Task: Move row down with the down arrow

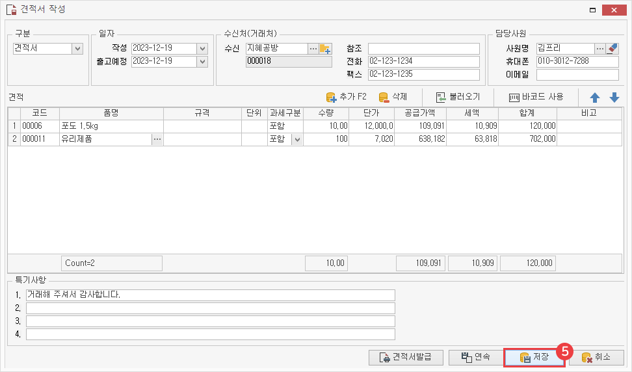Action: 614,98
